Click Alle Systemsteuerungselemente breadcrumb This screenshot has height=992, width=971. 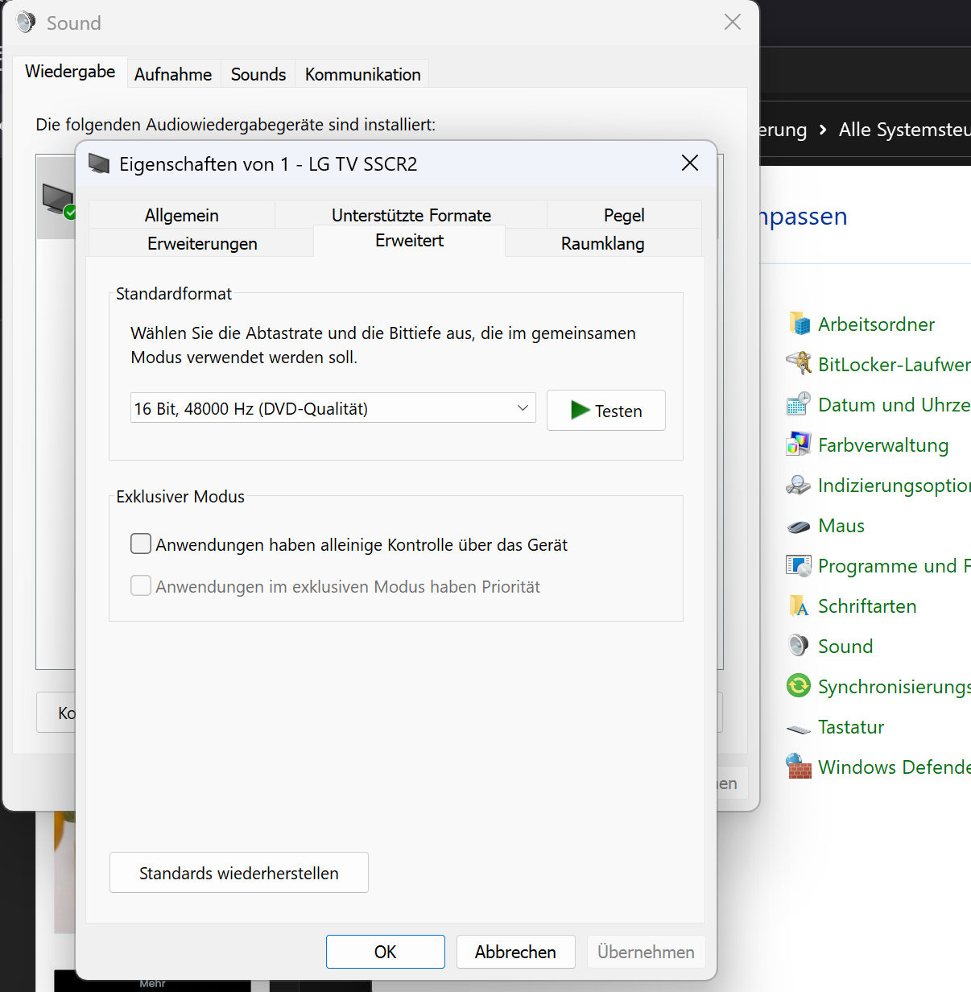pos(904,130)
